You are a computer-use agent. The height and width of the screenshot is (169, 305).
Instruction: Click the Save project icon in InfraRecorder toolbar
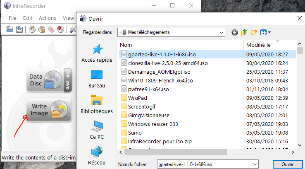click(19, 29)
